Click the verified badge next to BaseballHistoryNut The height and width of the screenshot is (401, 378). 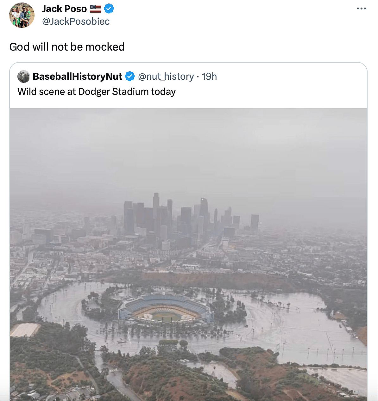pyautogui.click(x=129, y=77)
